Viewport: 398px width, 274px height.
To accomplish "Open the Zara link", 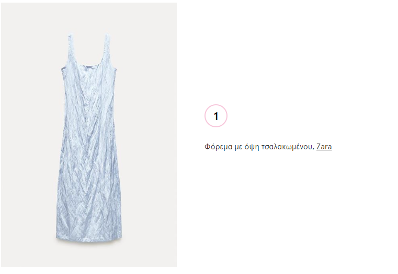I will 324,147.
